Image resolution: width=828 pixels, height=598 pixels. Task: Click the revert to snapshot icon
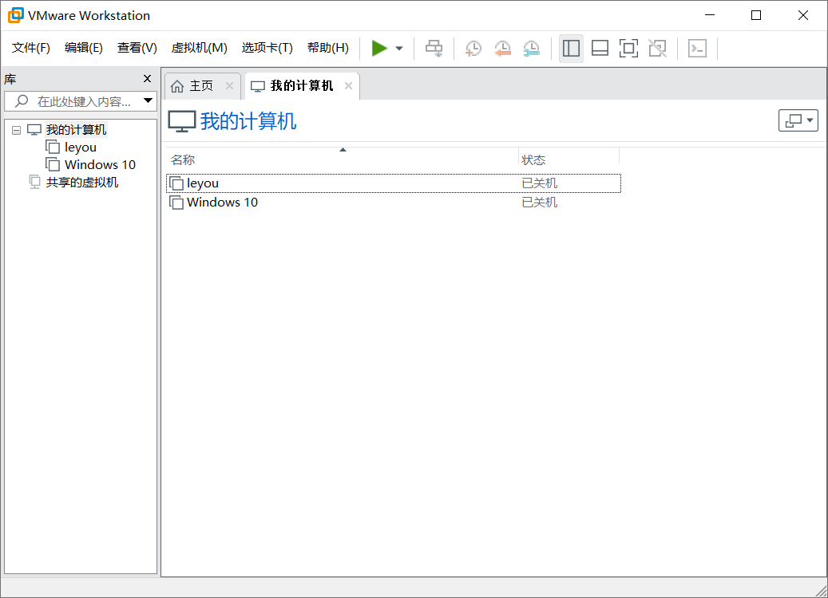point(502,49)
